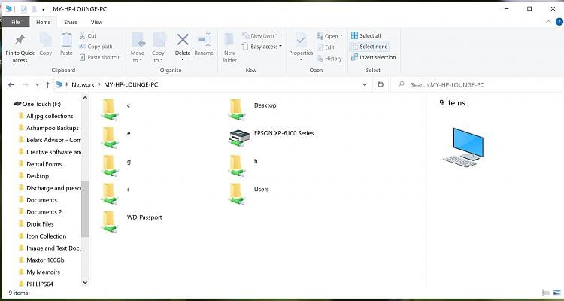Switch to details view in status bar
Image resolution: width=564 pixels, height=301 pixels.
click(546, 293)
